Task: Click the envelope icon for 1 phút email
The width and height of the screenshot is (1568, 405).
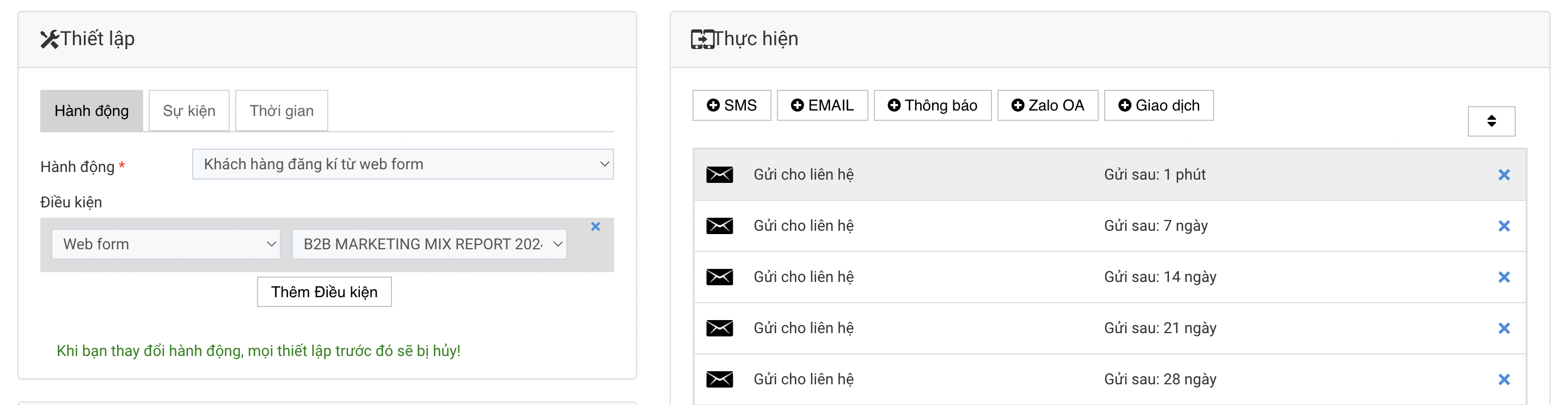Action: [x=719, y=175]
